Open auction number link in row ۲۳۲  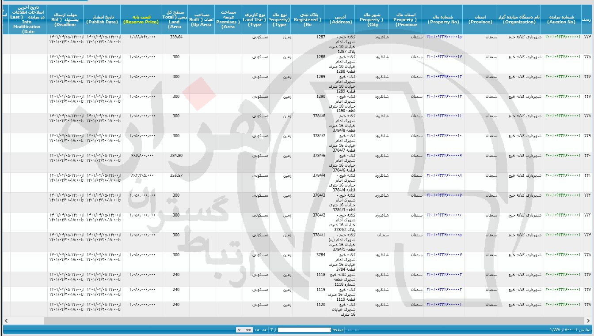coord(562,195)
